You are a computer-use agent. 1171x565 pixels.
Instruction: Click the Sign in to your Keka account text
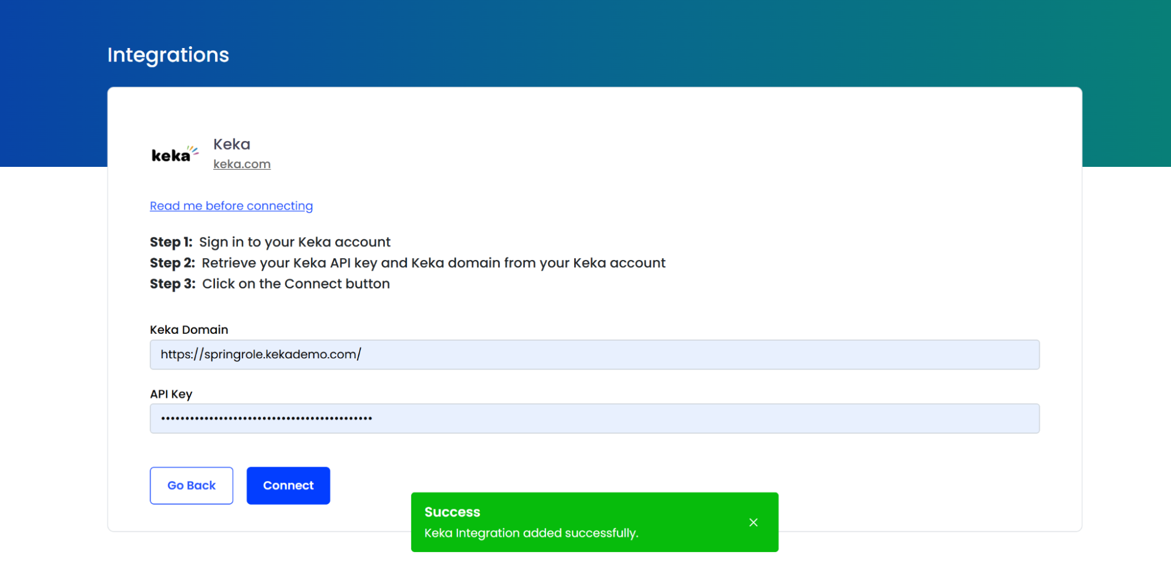294,242
